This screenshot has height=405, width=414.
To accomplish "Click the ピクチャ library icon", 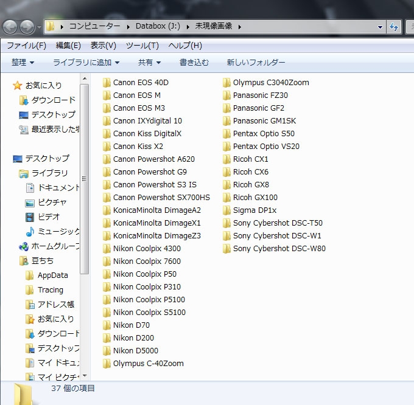I will [x=30, y=202].
